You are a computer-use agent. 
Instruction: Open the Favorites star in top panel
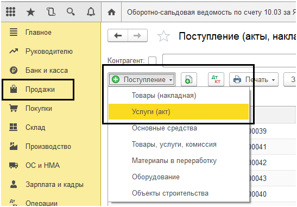click(30, 12)
